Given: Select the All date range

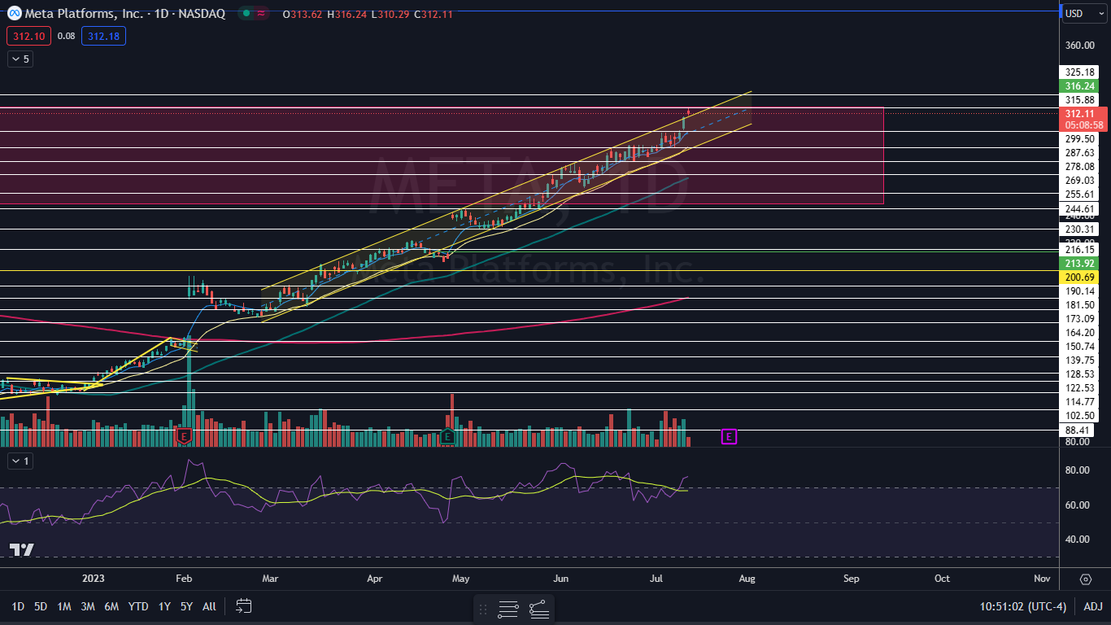Looking at the screenshot, I should tap(209, 605).
